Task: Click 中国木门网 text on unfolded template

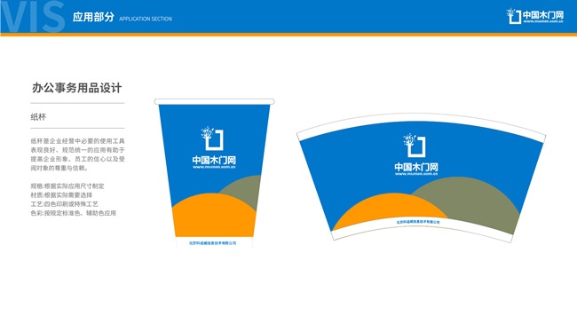Action: tap(416, 168)
